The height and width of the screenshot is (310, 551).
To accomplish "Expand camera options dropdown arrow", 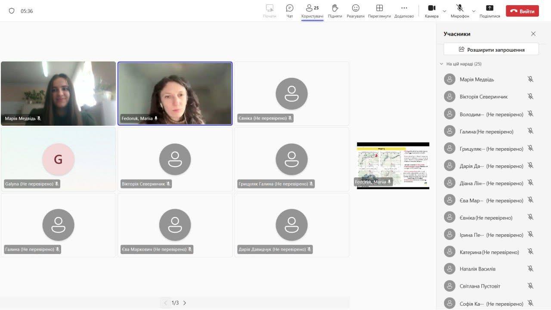I will coord(445,11).
